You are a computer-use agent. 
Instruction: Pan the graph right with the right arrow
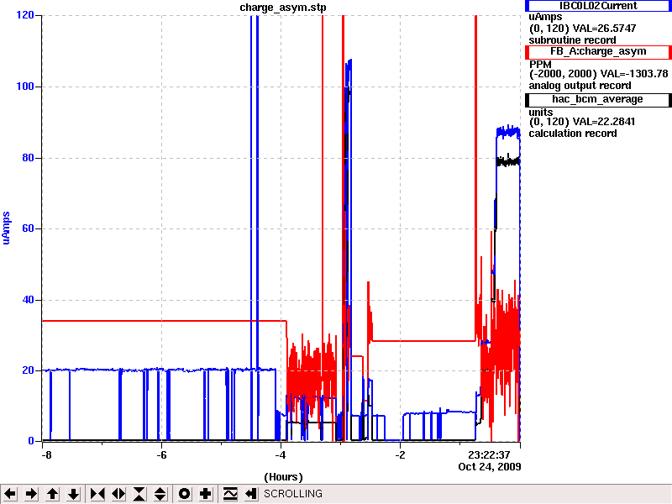point(31,494)
